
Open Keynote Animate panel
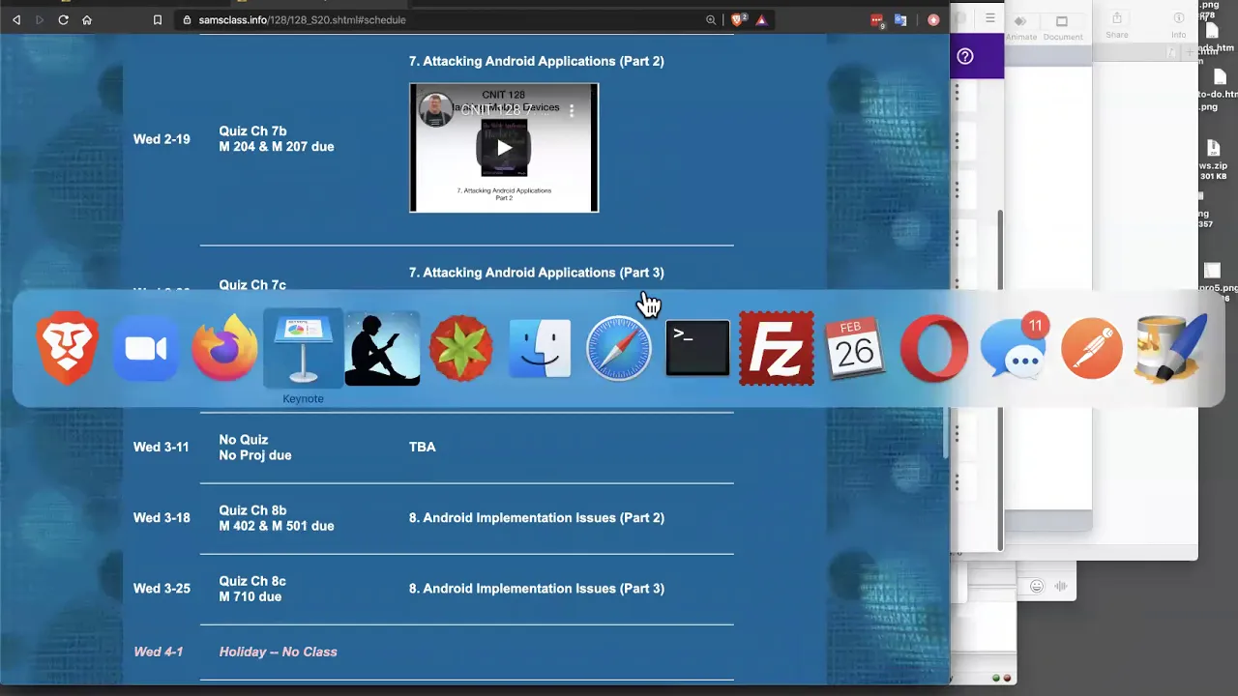pyautogui.click(x=1020, y=27)
